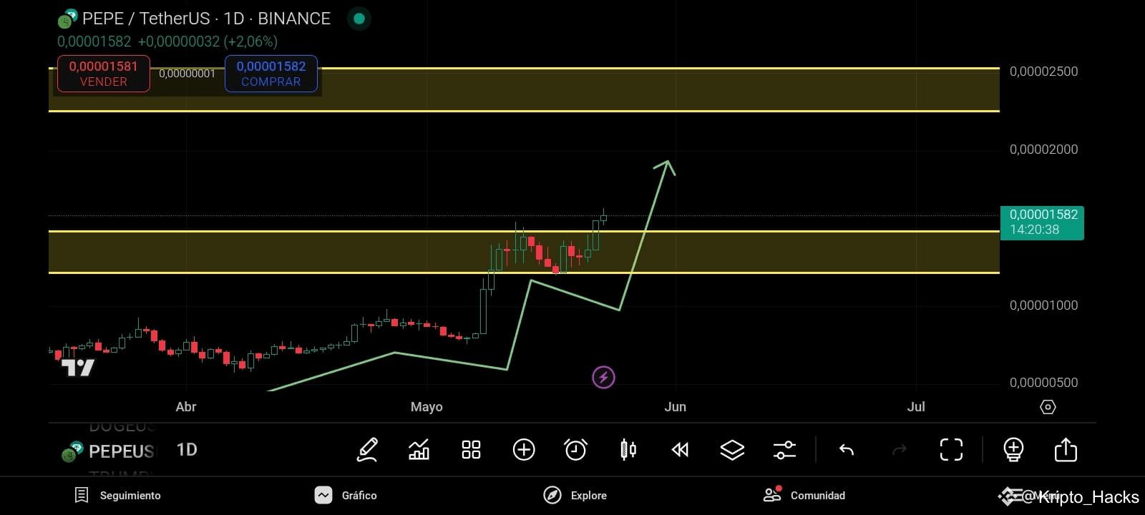Open the object tree layers icon
Screen dimensions: 1145x515
[x=732, y=450]
